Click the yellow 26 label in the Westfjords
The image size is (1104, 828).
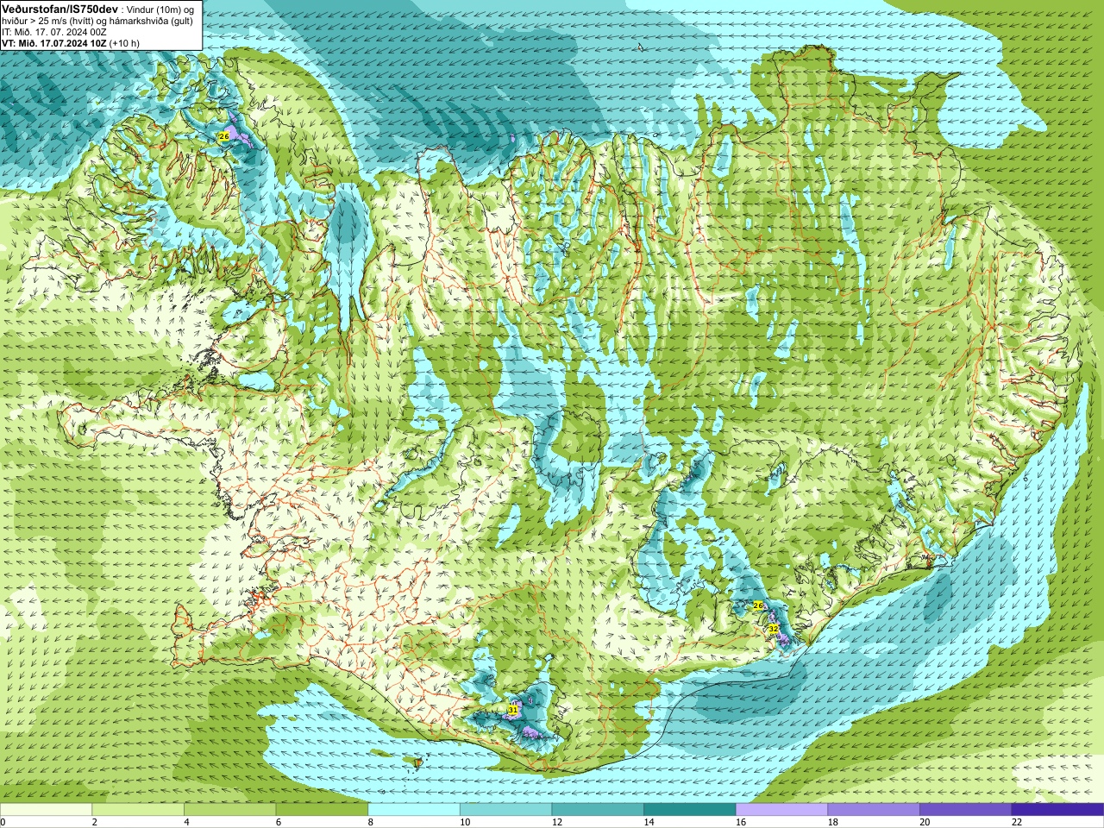click(x=224, y=136)
